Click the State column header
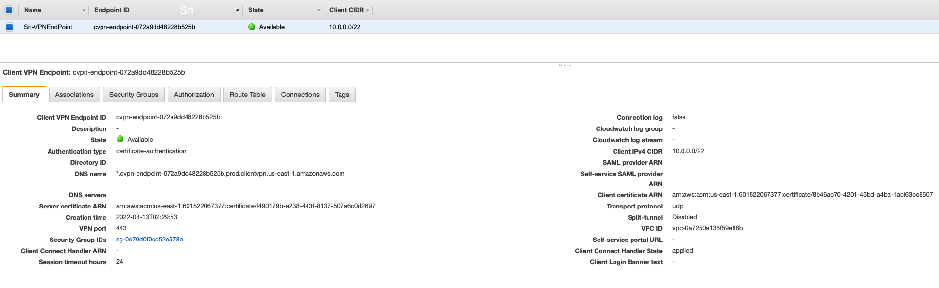This screenshot has width=939, height=288. pos(256,10)
